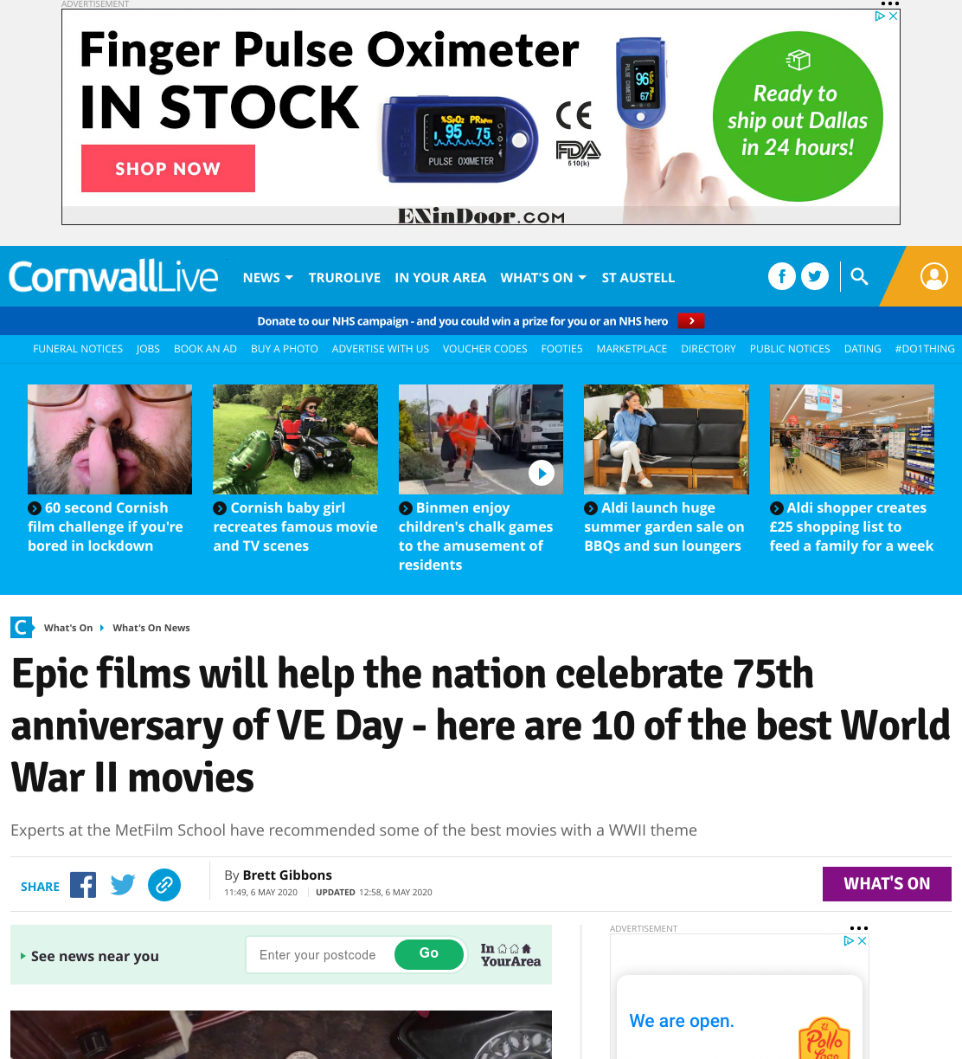This screenshot has height=1059, width=962.
Task: Open IN YOUR AREA nav item
Action: pos(440,278)
